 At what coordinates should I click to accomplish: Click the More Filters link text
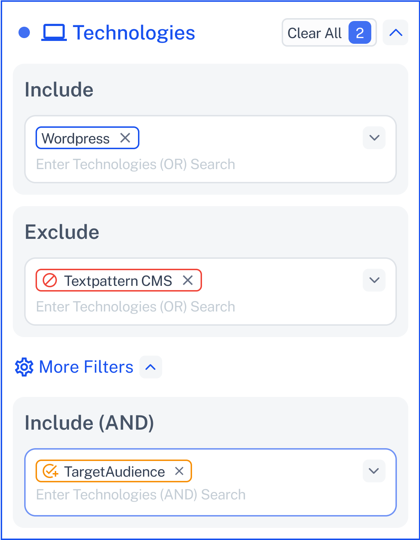pyautogui.click(x=86, y=367)
